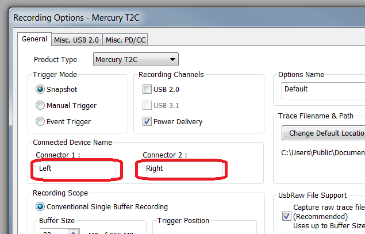Enable the USB 2.0 recording channel

[148, 90]
